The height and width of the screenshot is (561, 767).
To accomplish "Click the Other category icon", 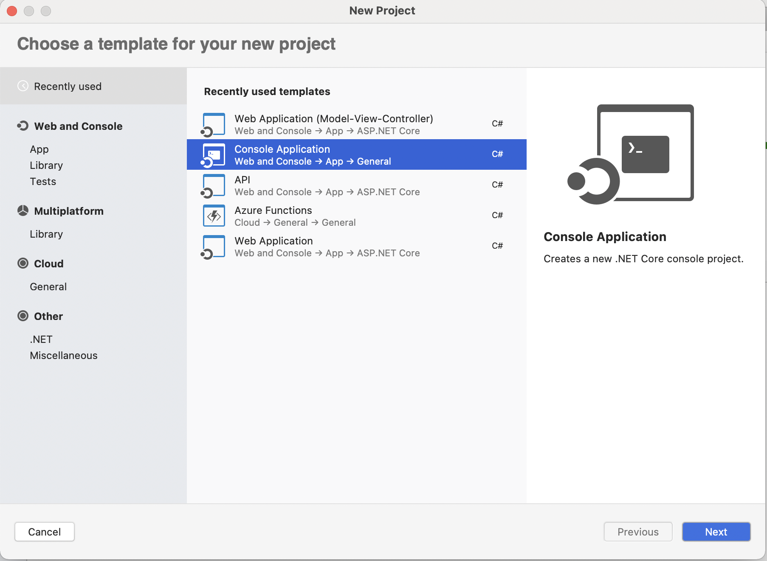I will [x=23, y=316].
